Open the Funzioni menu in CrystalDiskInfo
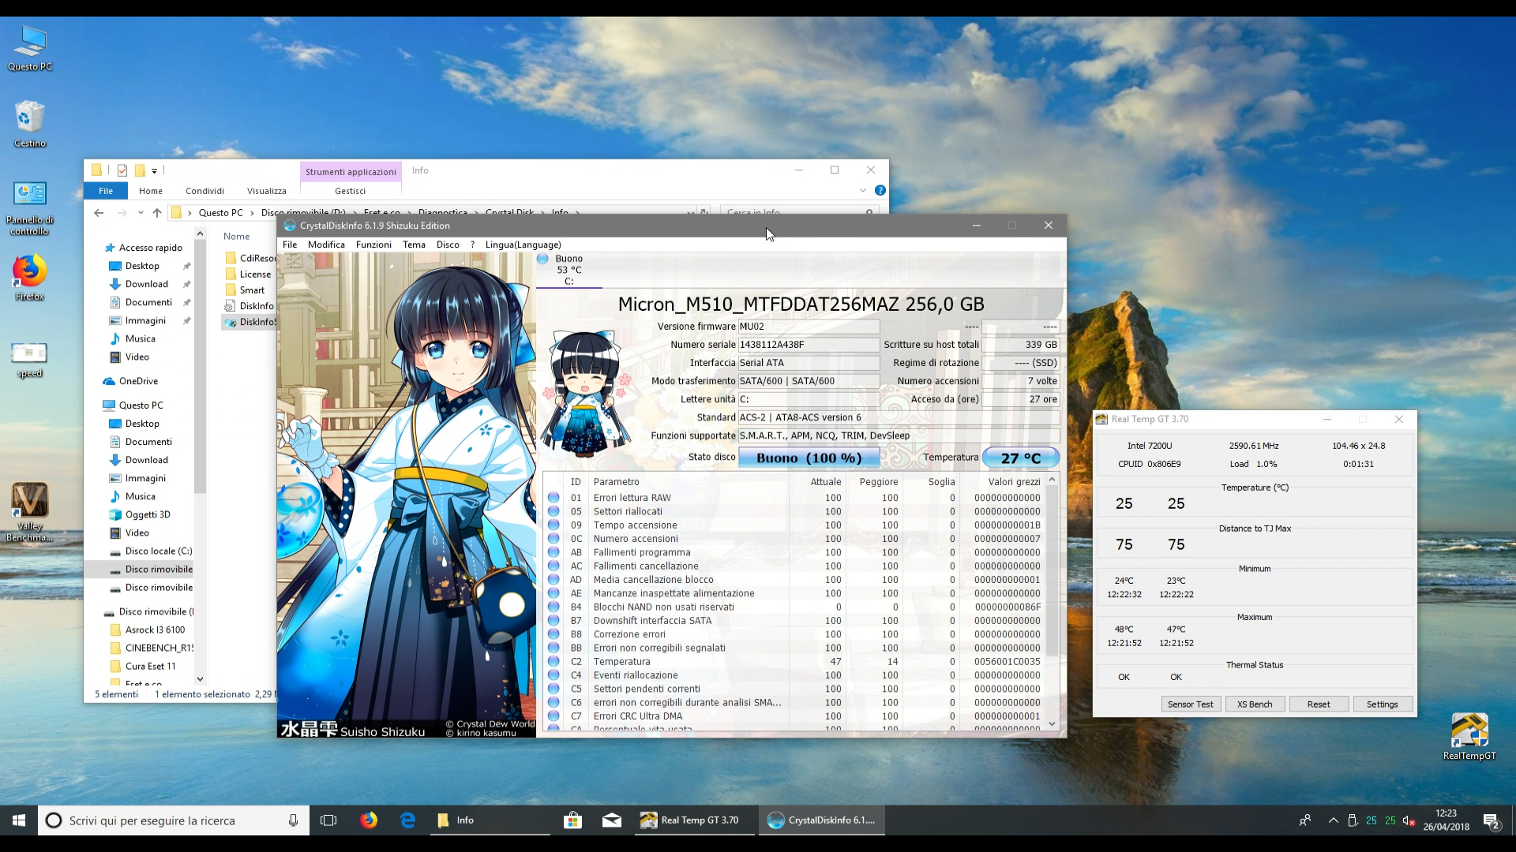This screenshot has height=852, width=1516. (373, 245)
